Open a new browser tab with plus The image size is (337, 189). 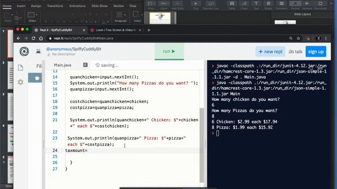pyautogui.click(x=148, y=30)
